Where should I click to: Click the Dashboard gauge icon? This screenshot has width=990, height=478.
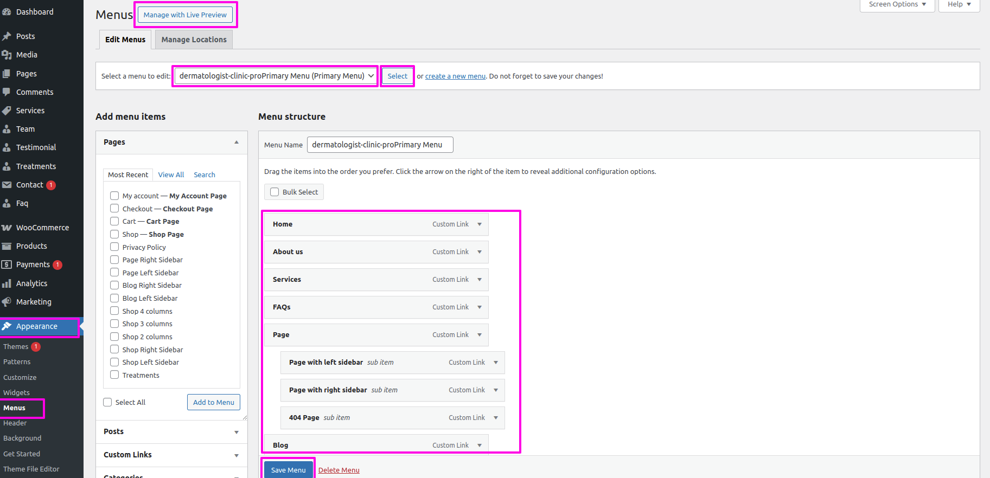click(7, 12)
